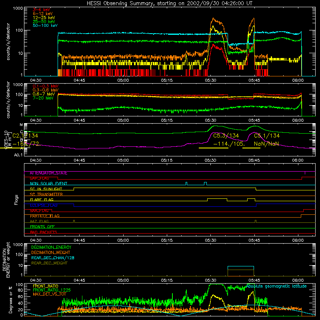Select the 0.1-0.3 MeV legend label
Screen dimensions: 320x320
[46, 86]
